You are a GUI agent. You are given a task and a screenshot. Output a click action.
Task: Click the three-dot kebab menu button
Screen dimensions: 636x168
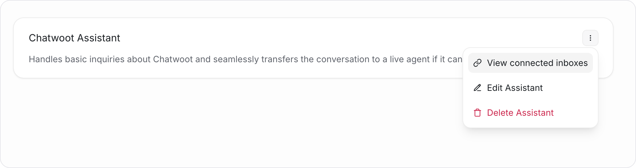[590, 38]
